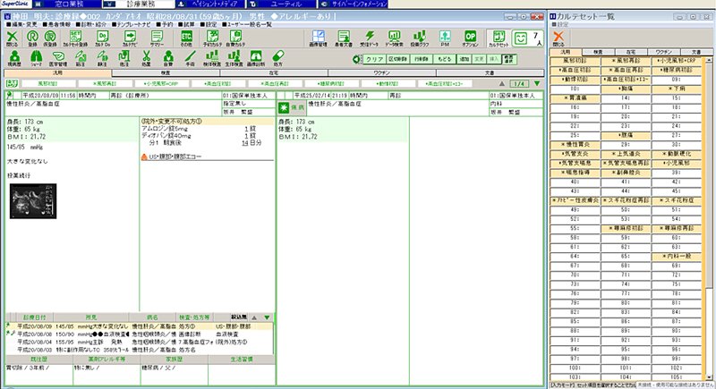Select history row 平成20/08/03
This screenshot has height=389, width=716.
(x=141, y=350)
